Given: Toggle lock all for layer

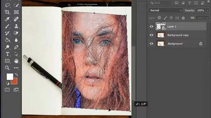Looking at the screenshot, I should 183,18.
